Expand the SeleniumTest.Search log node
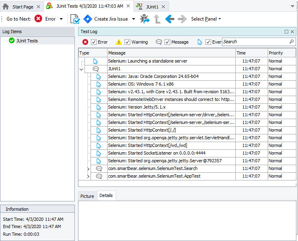298x241 pixels. [89, 169]
